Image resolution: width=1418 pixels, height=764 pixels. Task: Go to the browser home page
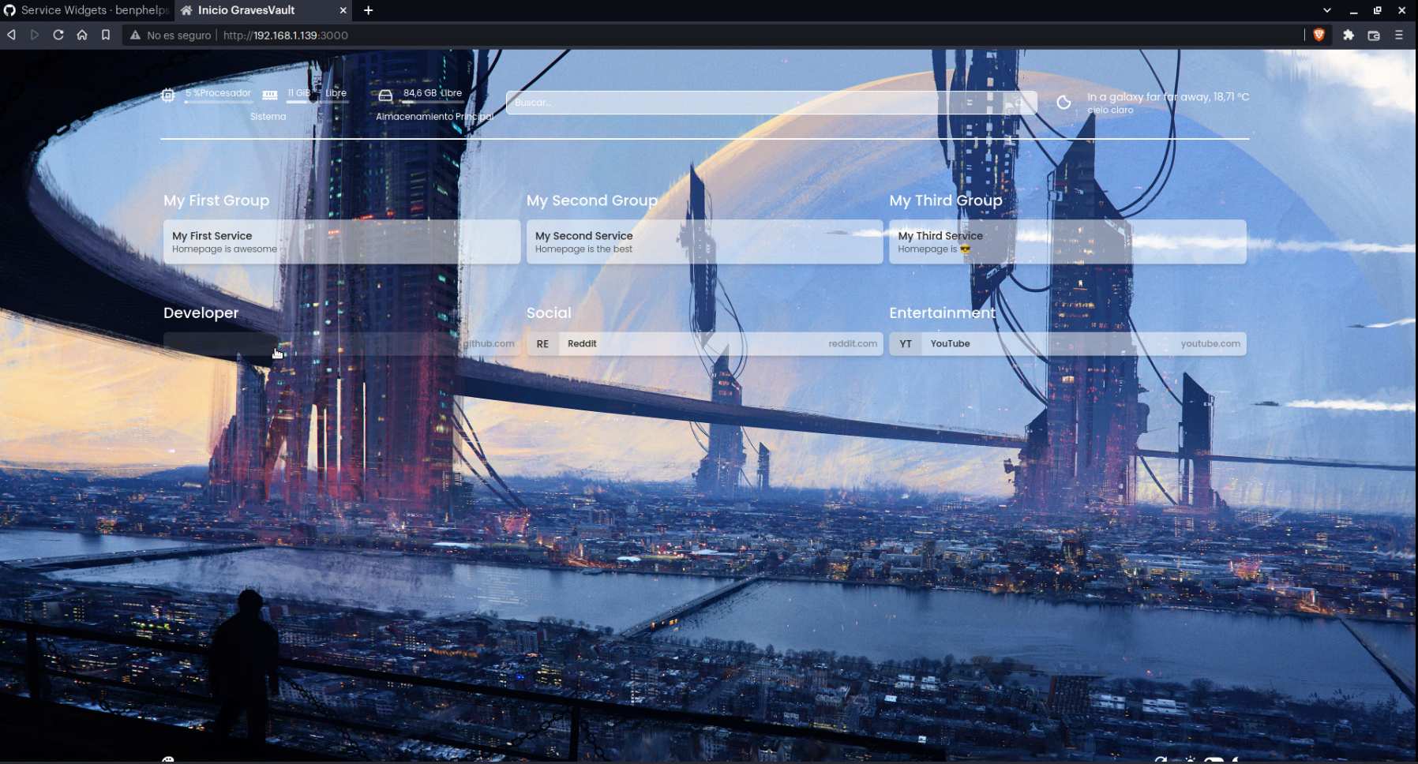tap(82, 35)
